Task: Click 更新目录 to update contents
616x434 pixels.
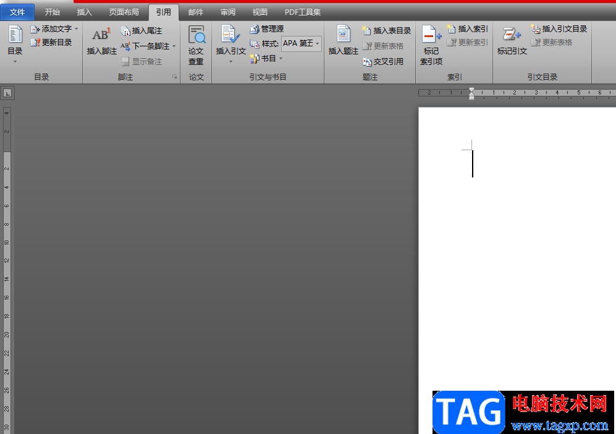Action: point(51,43)
